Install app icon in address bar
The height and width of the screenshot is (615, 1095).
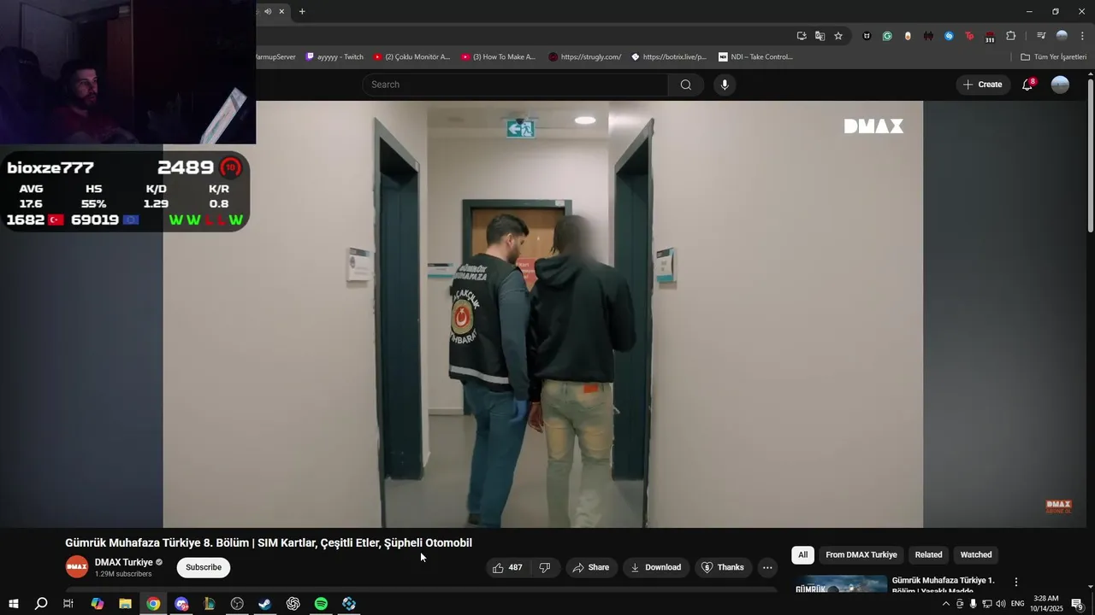pos(802,36)
